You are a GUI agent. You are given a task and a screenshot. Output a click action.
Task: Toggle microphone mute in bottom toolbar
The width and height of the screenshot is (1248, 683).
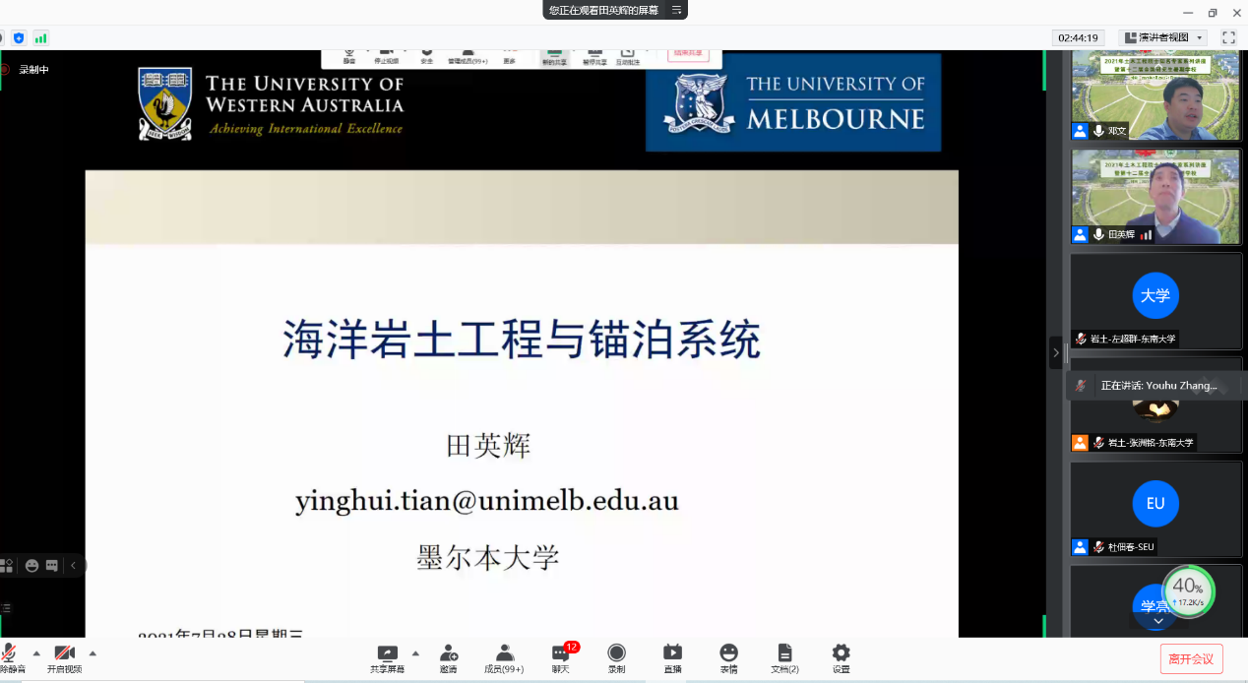(x=10, y=653)
